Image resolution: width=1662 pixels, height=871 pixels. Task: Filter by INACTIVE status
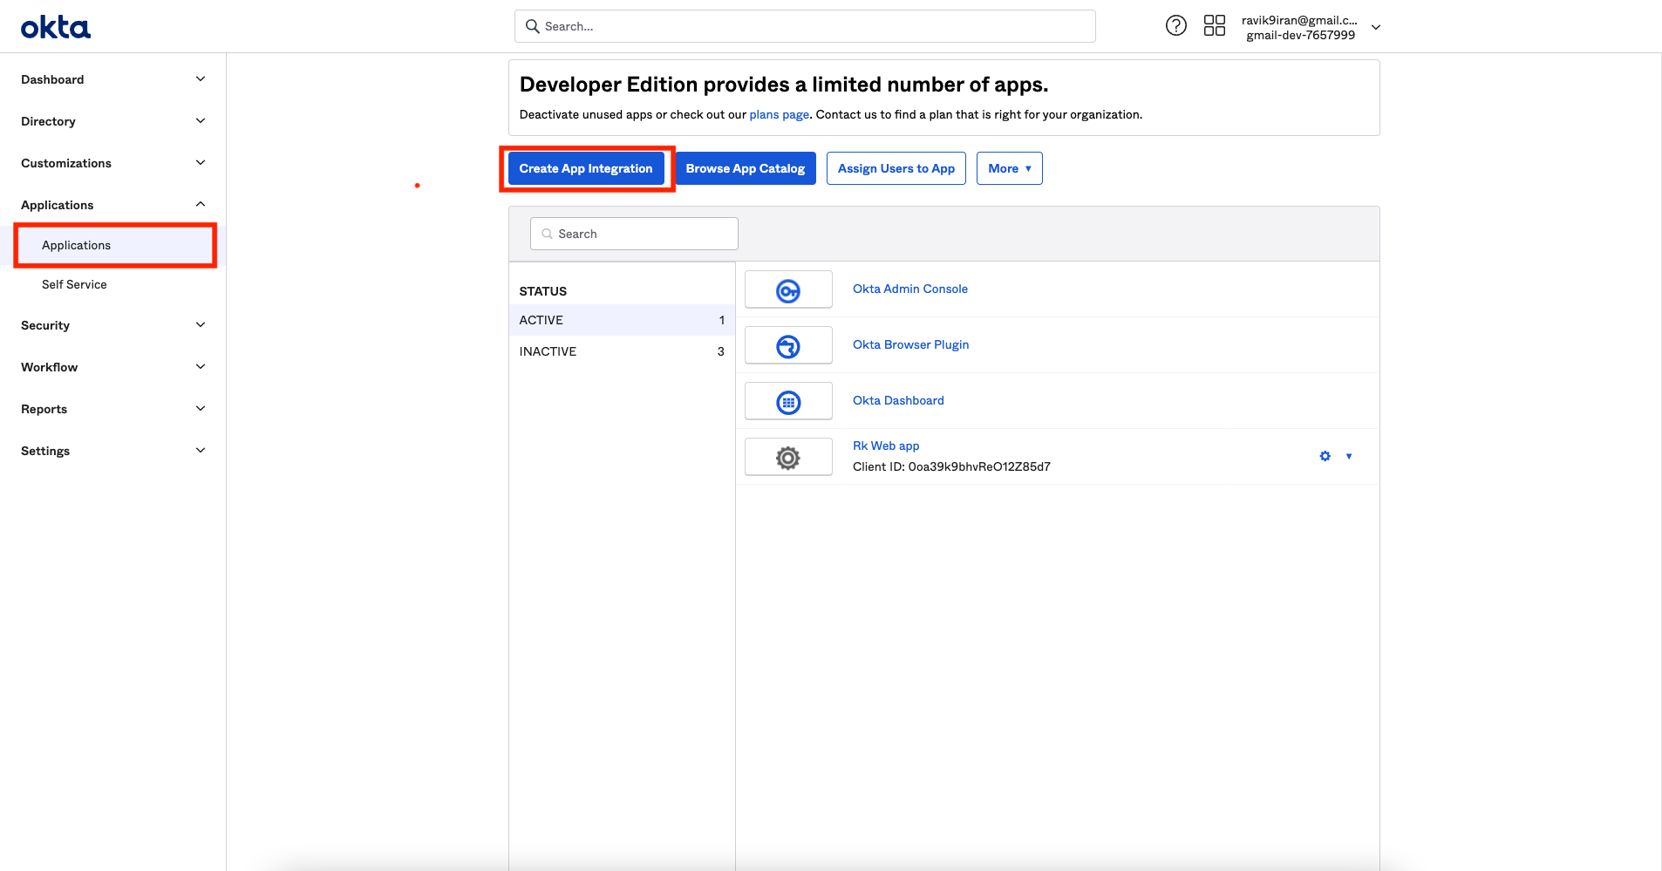tap(622, 351)
